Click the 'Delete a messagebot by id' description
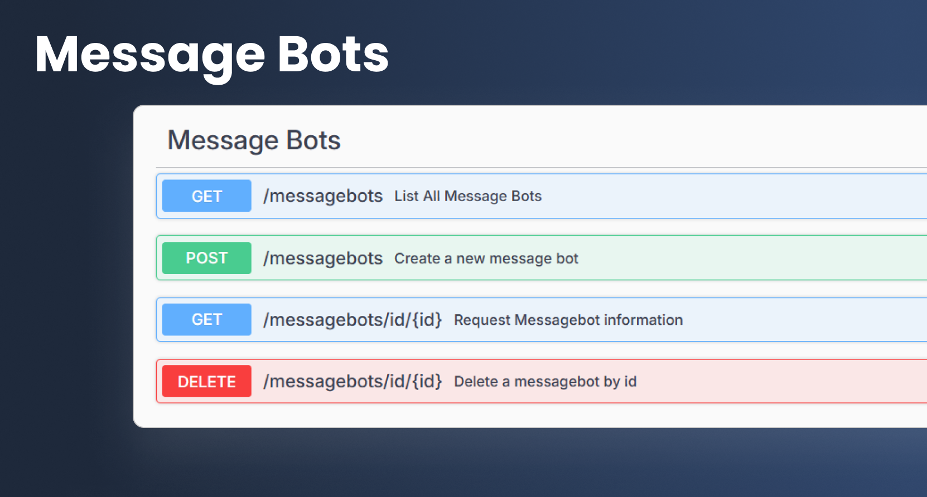The image size is (927, 497). pos(545,382)
